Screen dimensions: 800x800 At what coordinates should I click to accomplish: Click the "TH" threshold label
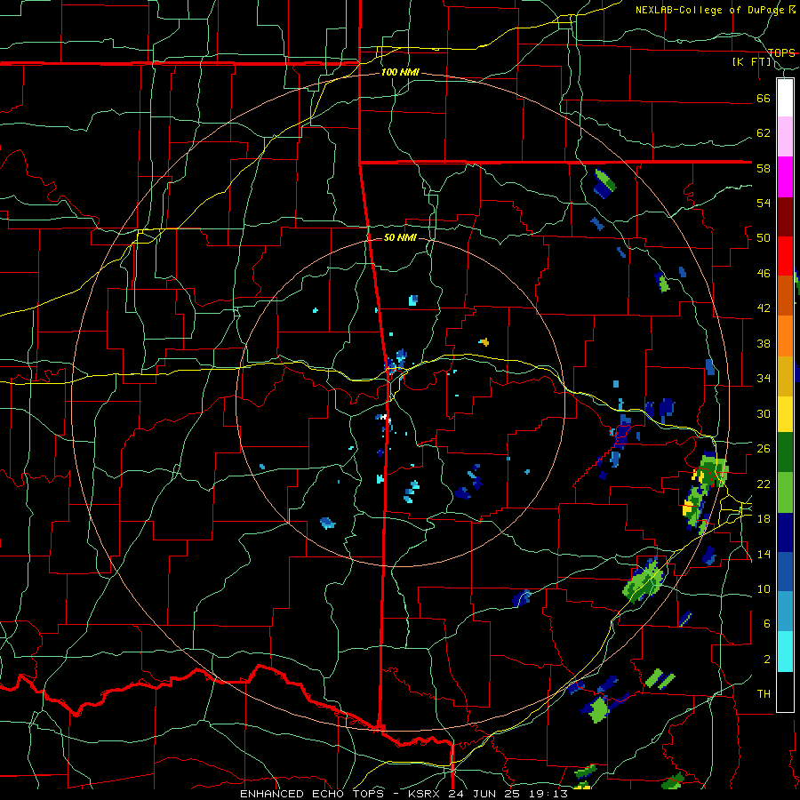coord(764,694)
